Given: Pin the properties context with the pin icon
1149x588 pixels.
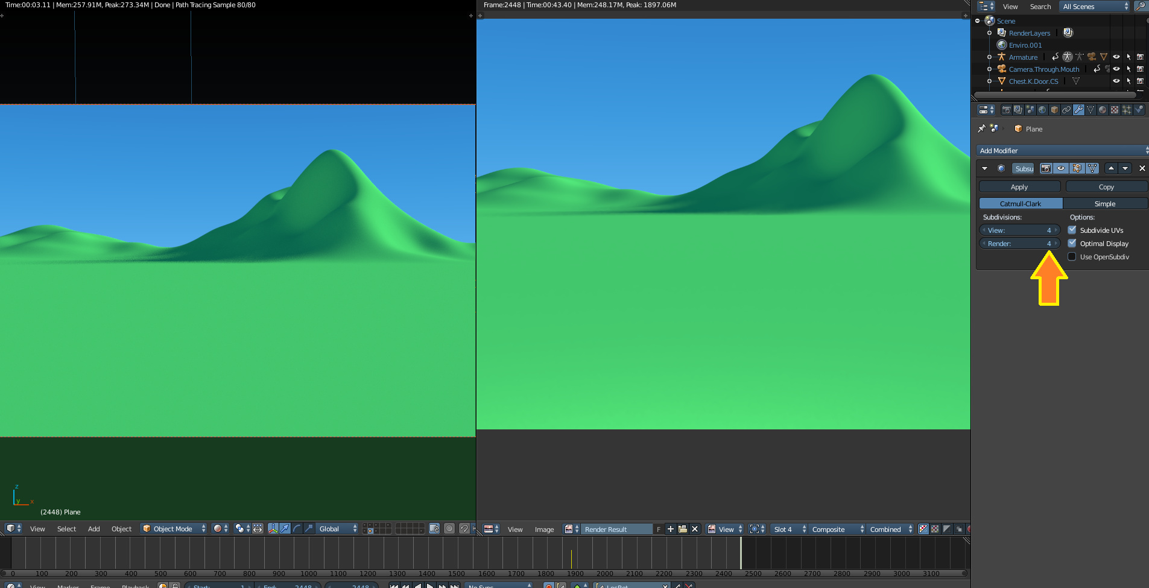Looking at the screenshot, I should tap(982, 128).
